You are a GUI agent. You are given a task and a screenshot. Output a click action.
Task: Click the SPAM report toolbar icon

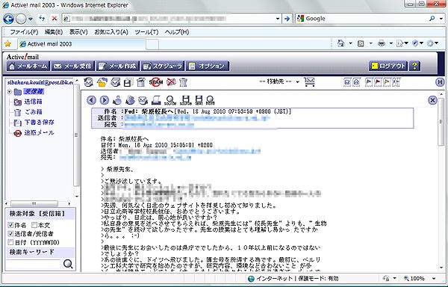click(x=156, y=82)
